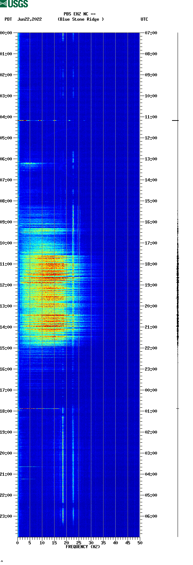
Task: Click the UTC timezone label
Action: (x=144, y=19)
